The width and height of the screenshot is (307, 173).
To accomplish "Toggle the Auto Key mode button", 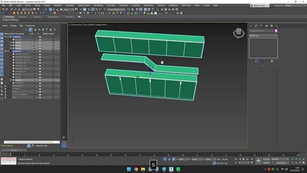I will [x=266, y=159].
